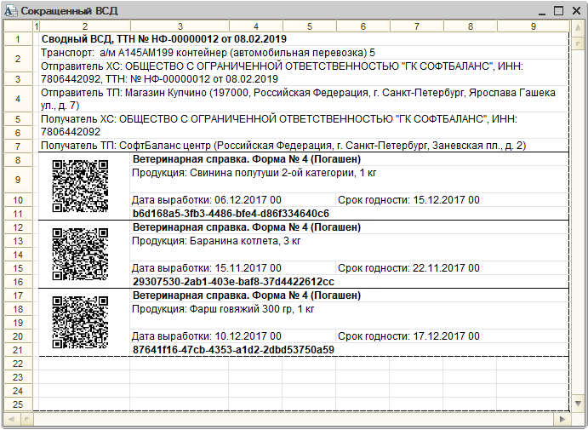The image size is (588, 430).
Task: Select column header 3
Action: [x=180, y=26]
